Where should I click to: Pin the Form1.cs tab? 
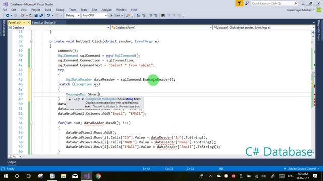click(24, 22)
